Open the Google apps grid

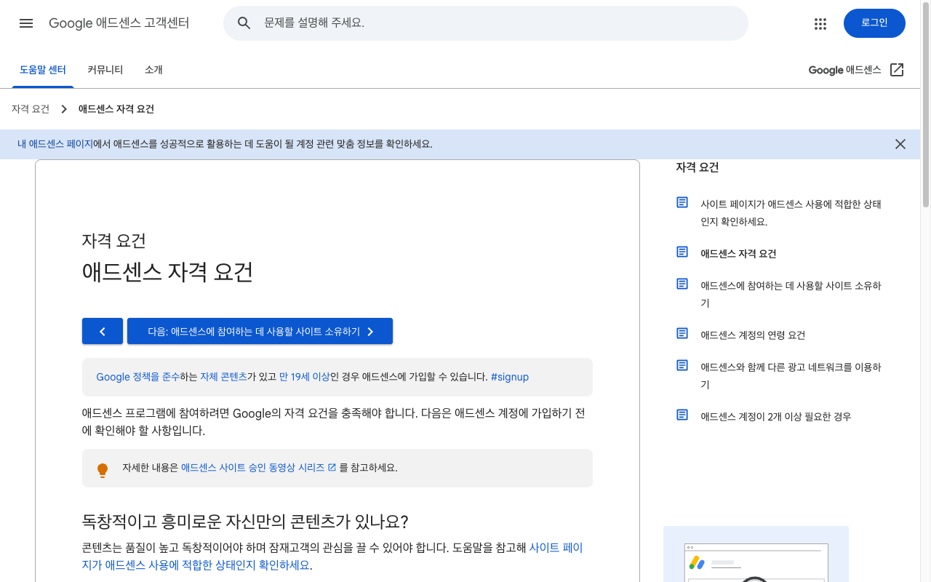[820, 23]
